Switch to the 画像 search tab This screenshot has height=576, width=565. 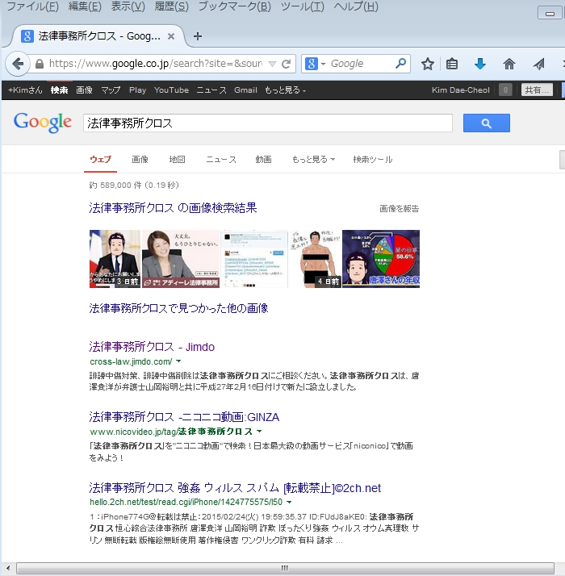pyautogui.click(x=140, y=160)
